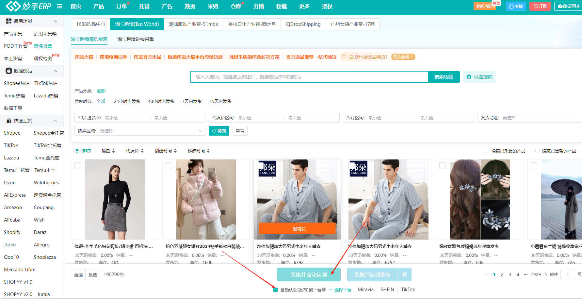This screenshot has height=299, width=582.
Task: Open the 发货地址 select box
Action: point(529,118)
